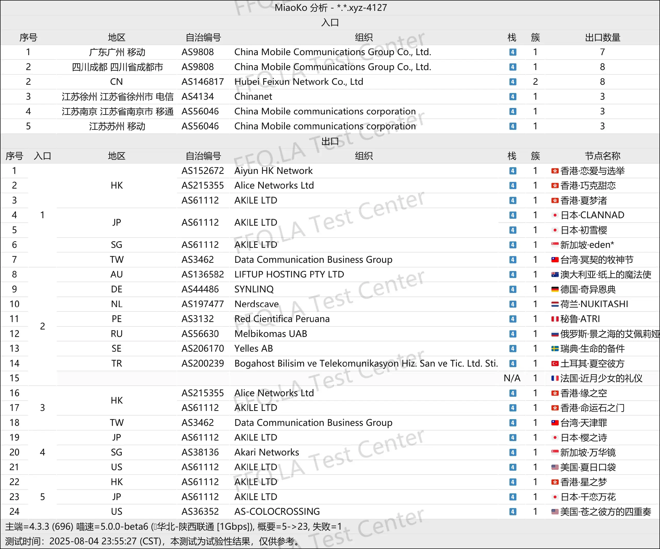Click the 组织 header in the 出口 table
This screenshot has height=549, width=660.
364,156
